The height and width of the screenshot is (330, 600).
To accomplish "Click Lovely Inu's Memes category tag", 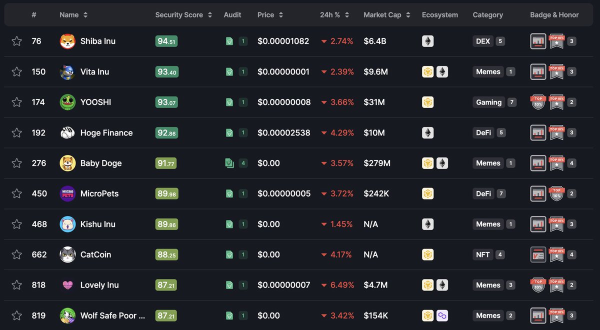I will (x=488, y=285).
